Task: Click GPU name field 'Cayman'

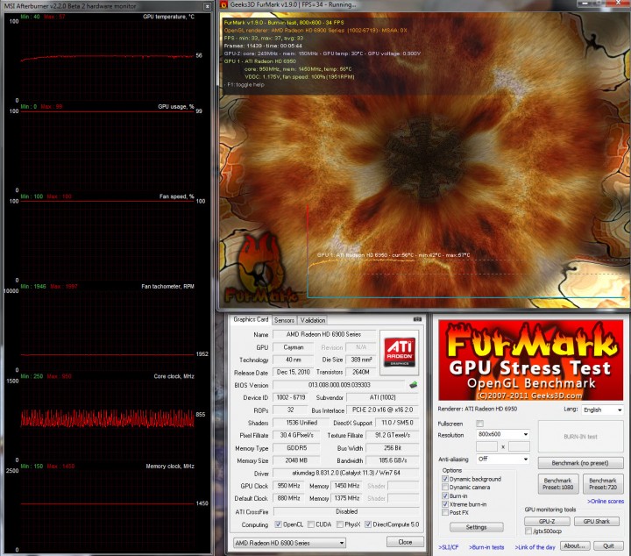Action: (x=294, y=347)
